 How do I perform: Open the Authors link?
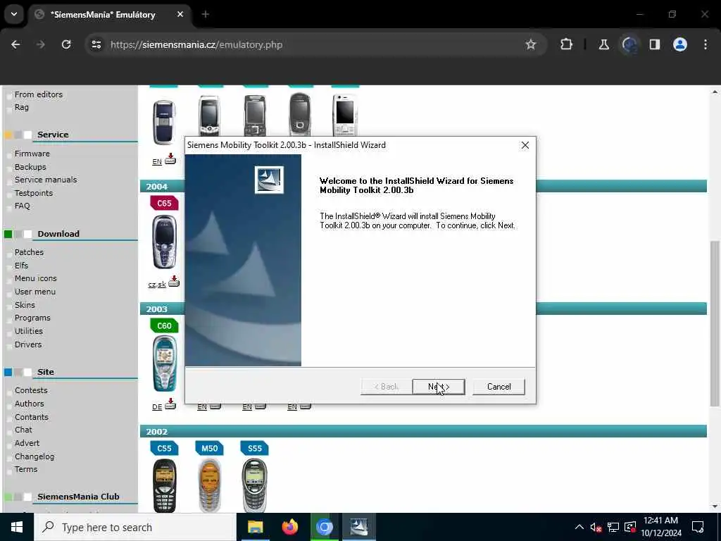30,404
